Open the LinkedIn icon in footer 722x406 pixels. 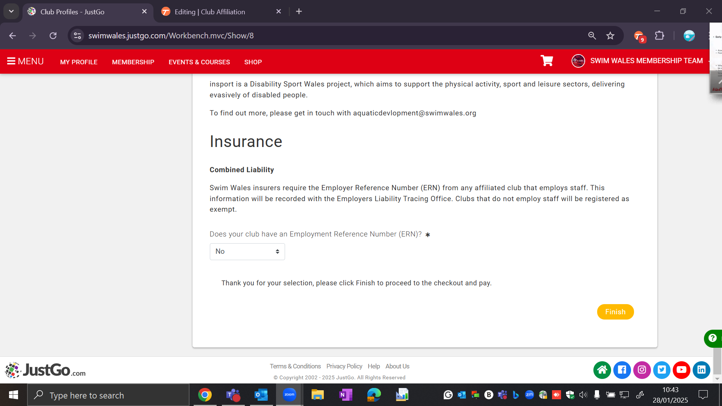(x=701, y=370)
